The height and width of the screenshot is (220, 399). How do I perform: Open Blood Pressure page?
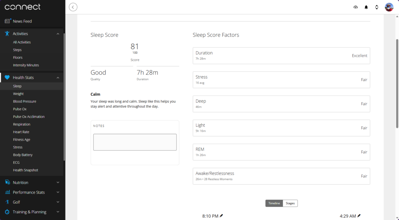(25, 101)
